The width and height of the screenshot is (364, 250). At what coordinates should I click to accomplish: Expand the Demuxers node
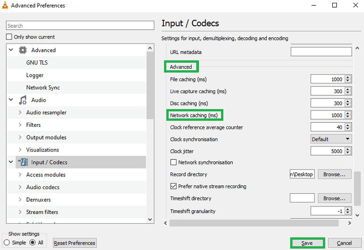20,199
